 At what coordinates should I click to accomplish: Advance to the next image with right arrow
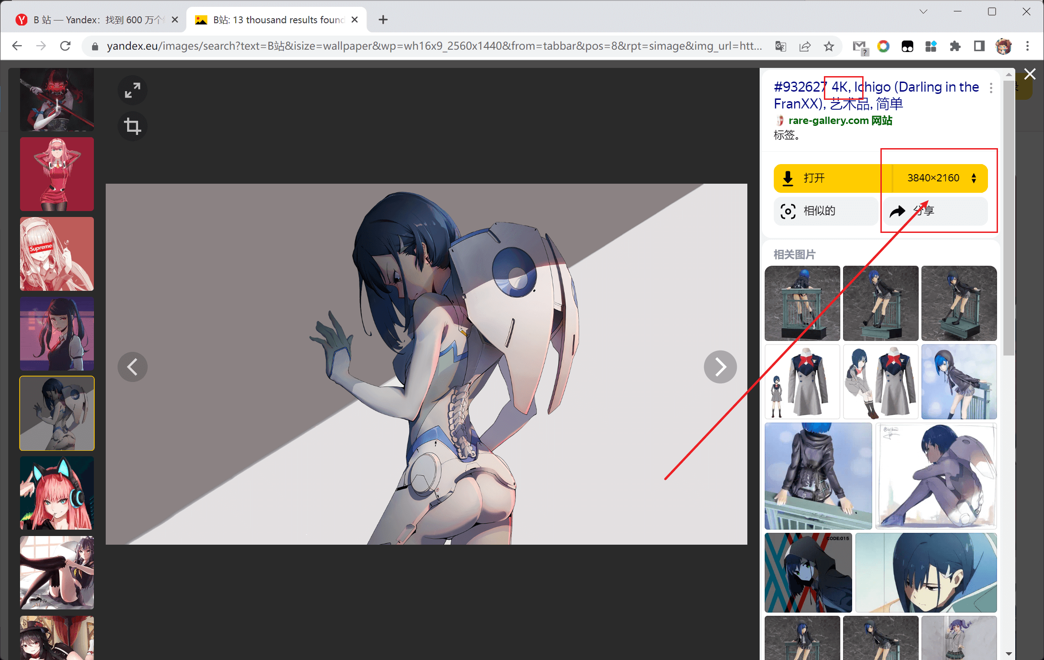[x=720, y=366]
